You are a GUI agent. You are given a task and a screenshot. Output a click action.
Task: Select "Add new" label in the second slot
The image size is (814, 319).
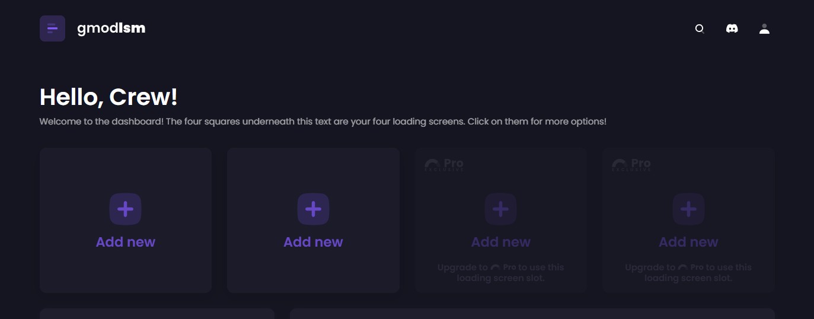(313, 242)
